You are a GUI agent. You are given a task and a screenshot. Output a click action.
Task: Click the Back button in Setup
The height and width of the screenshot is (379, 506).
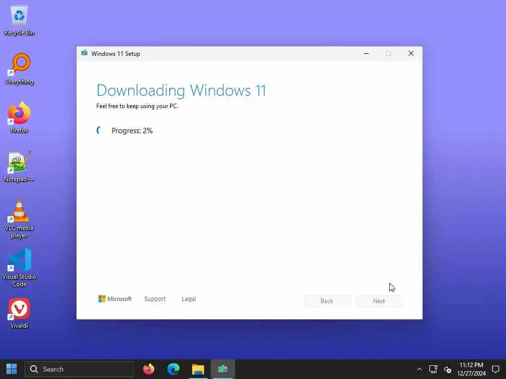click(x=327, y=301)
